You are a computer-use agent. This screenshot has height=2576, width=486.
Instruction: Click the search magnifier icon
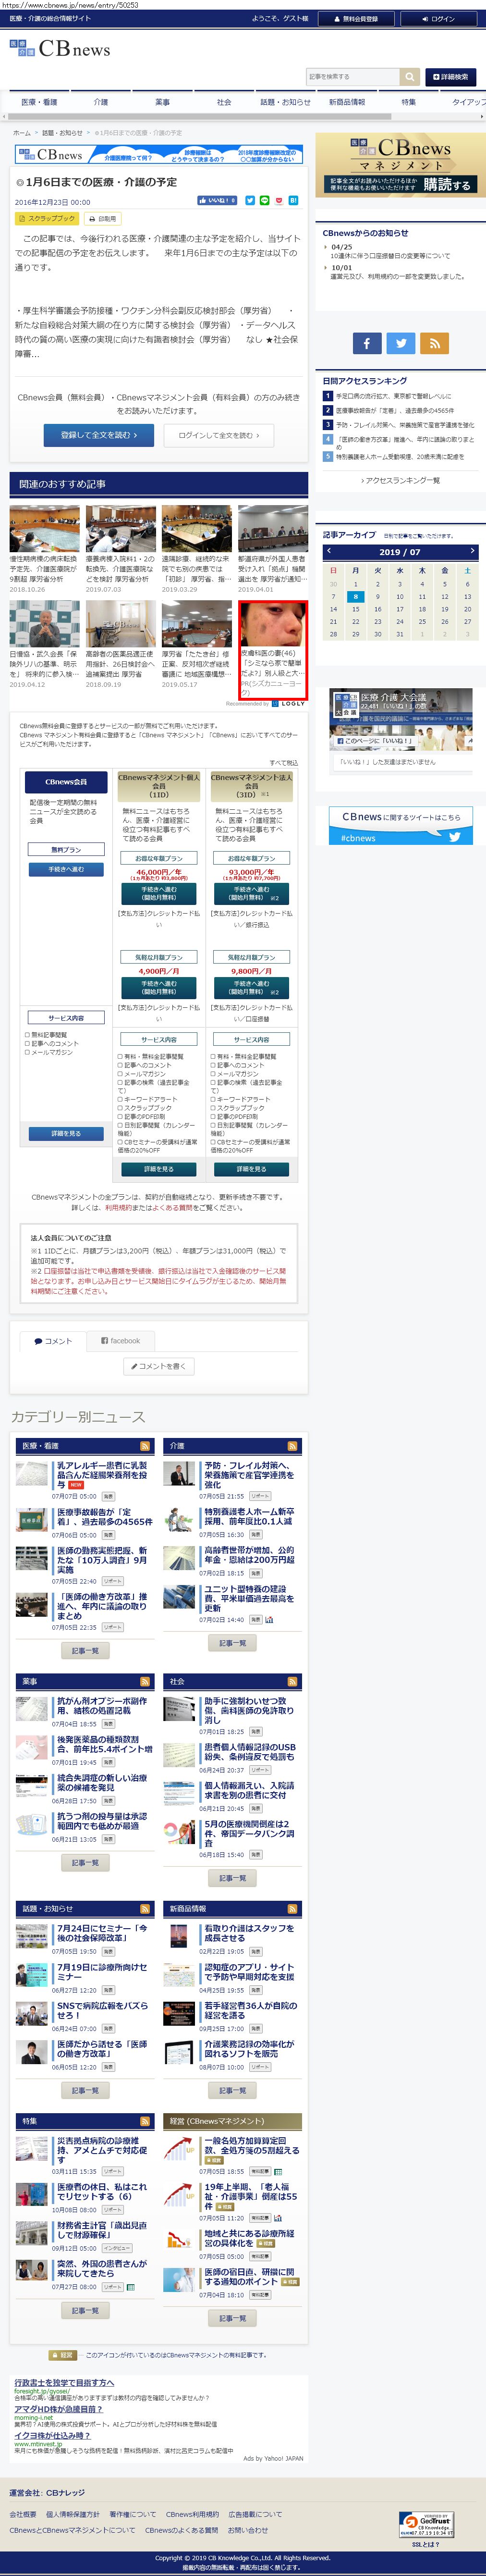409,77
